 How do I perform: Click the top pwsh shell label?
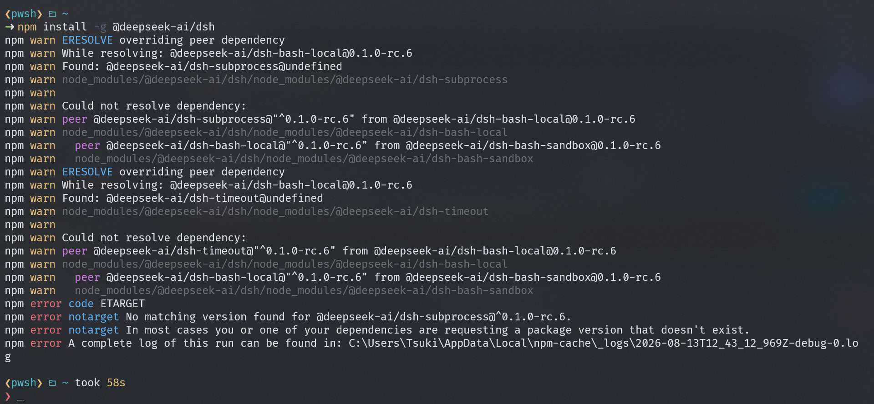[23, 14]
